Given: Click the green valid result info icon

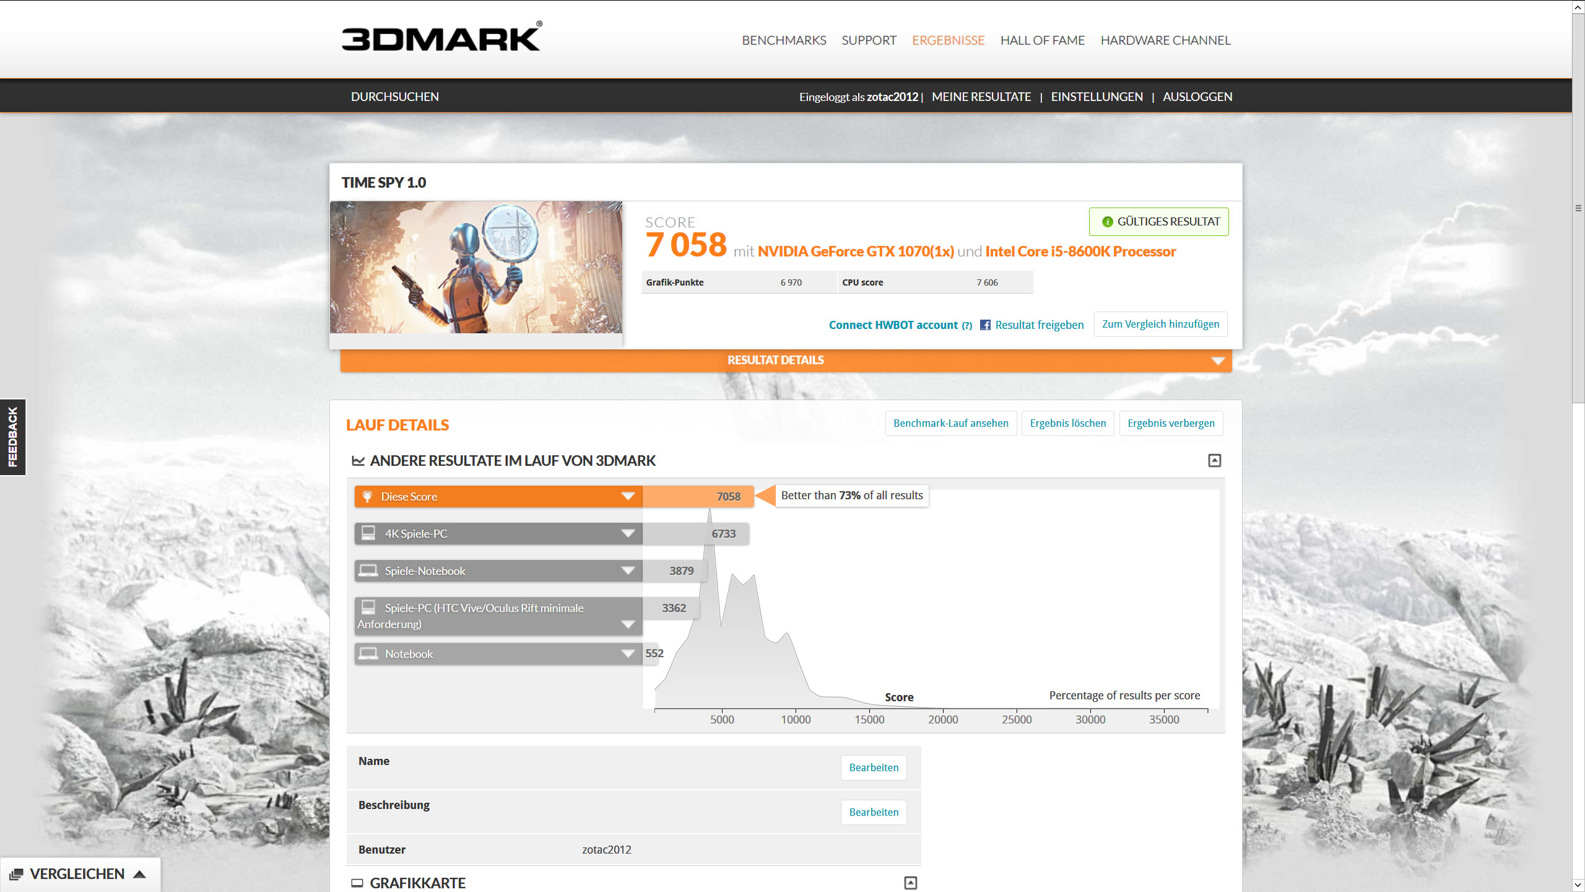Looking at the screenshot, I should coord(1108,222).
